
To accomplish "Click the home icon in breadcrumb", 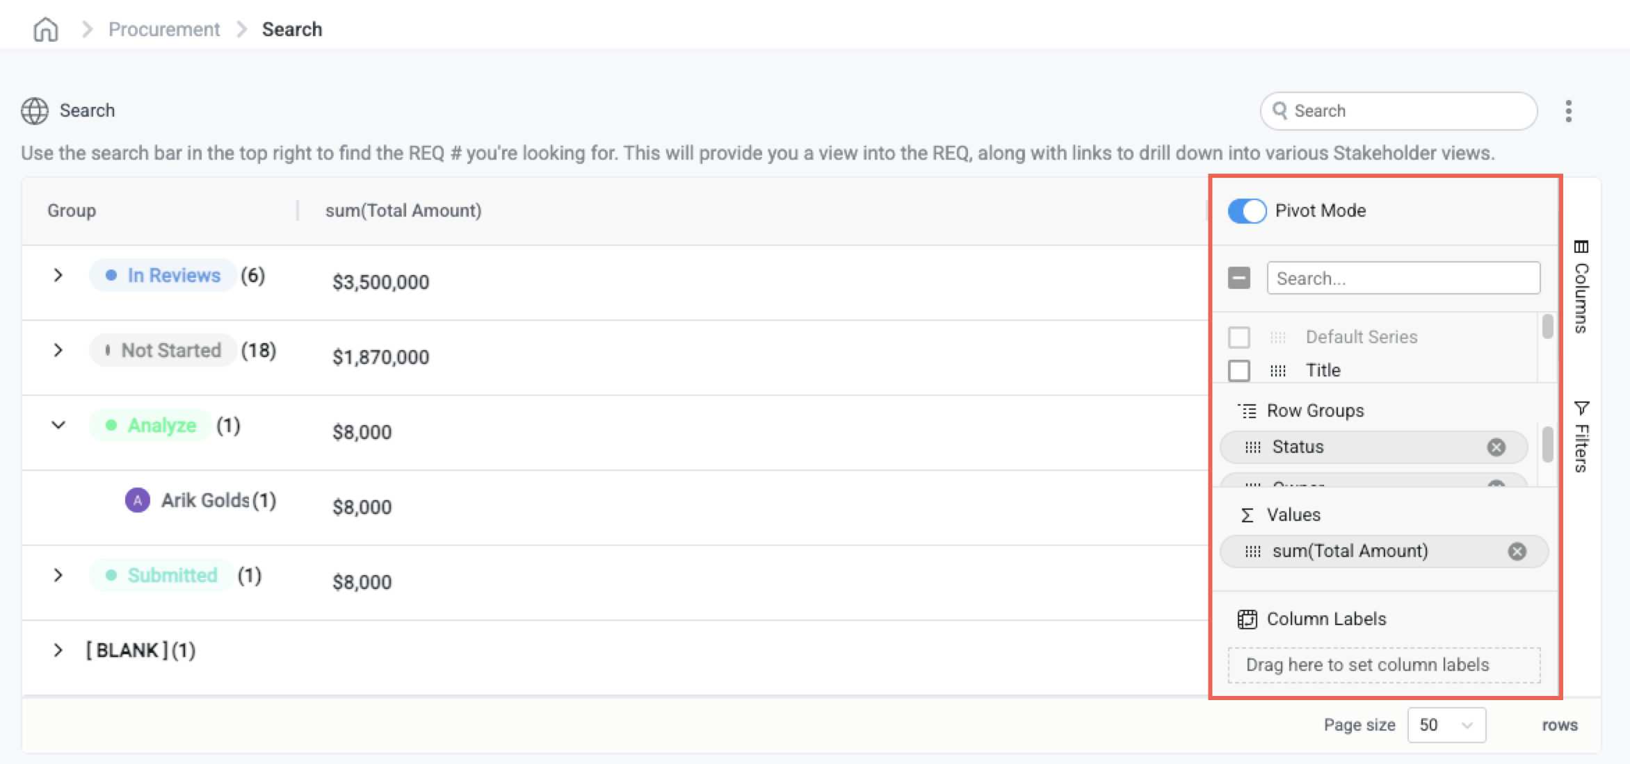I will (x=46, y=29).
